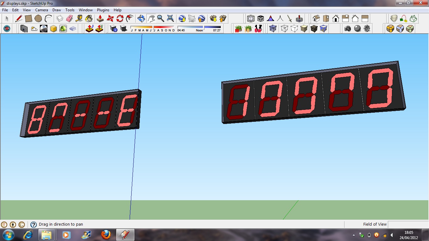Screen dimensions: 429x241
Task: Select the Pan (hand) tool button
Action: click(151, 19)
